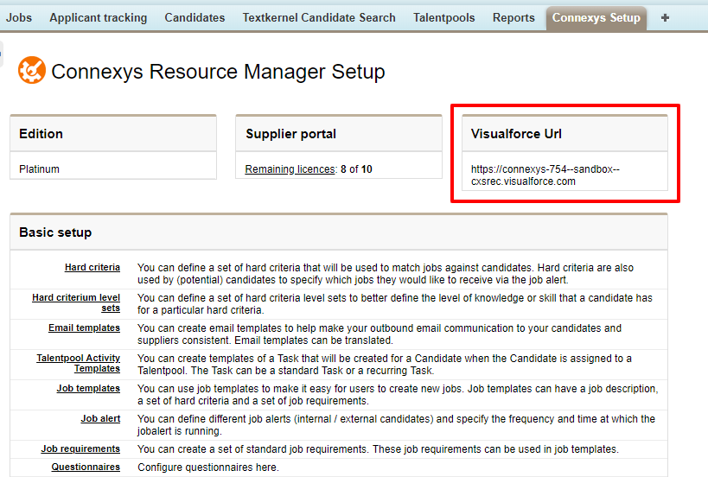Viewport: 708px width, 477px height.
Task: Open the Job alert link
Action: [x=100, y=418]
